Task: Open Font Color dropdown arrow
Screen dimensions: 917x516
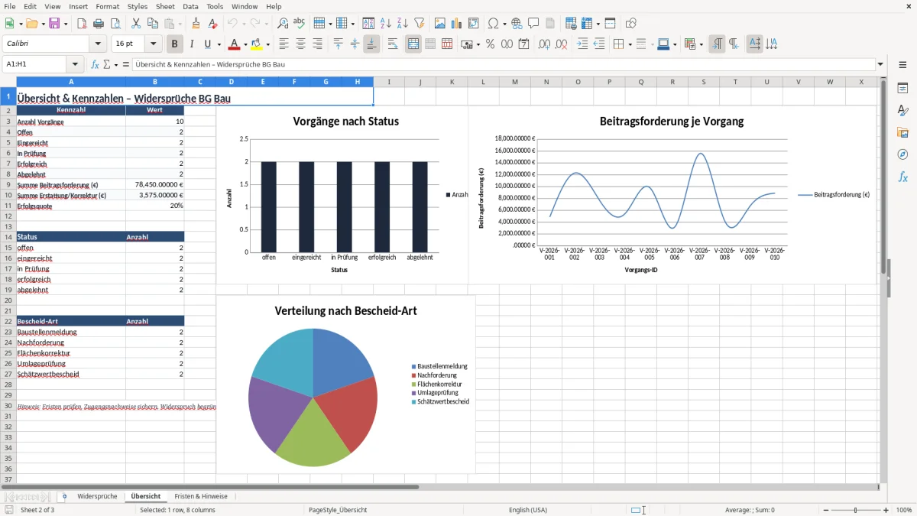Action: [x=246, y=44]
